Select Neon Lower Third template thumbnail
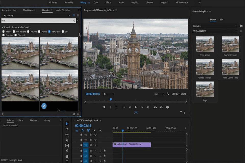245x163 pixels. click(230, 67)
